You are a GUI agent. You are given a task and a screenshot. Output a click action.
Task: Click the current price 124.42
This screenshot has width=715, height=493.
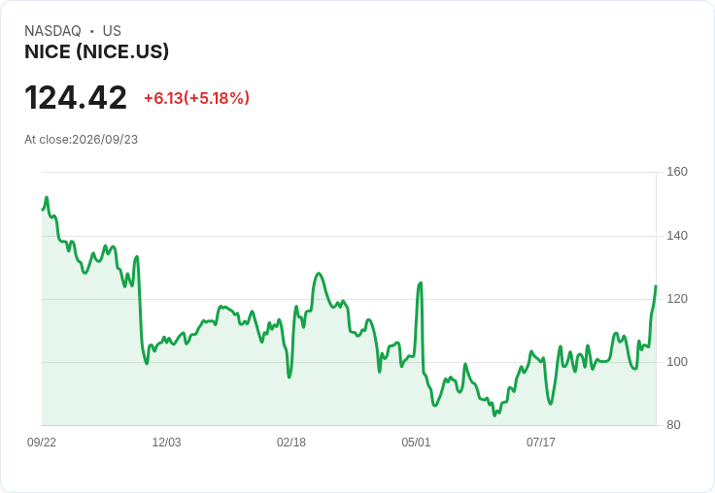pyautogui.click(x=76, y=97)
